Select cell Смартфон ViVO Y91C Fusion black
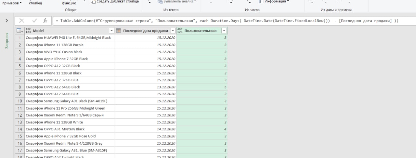 [69, 52]
